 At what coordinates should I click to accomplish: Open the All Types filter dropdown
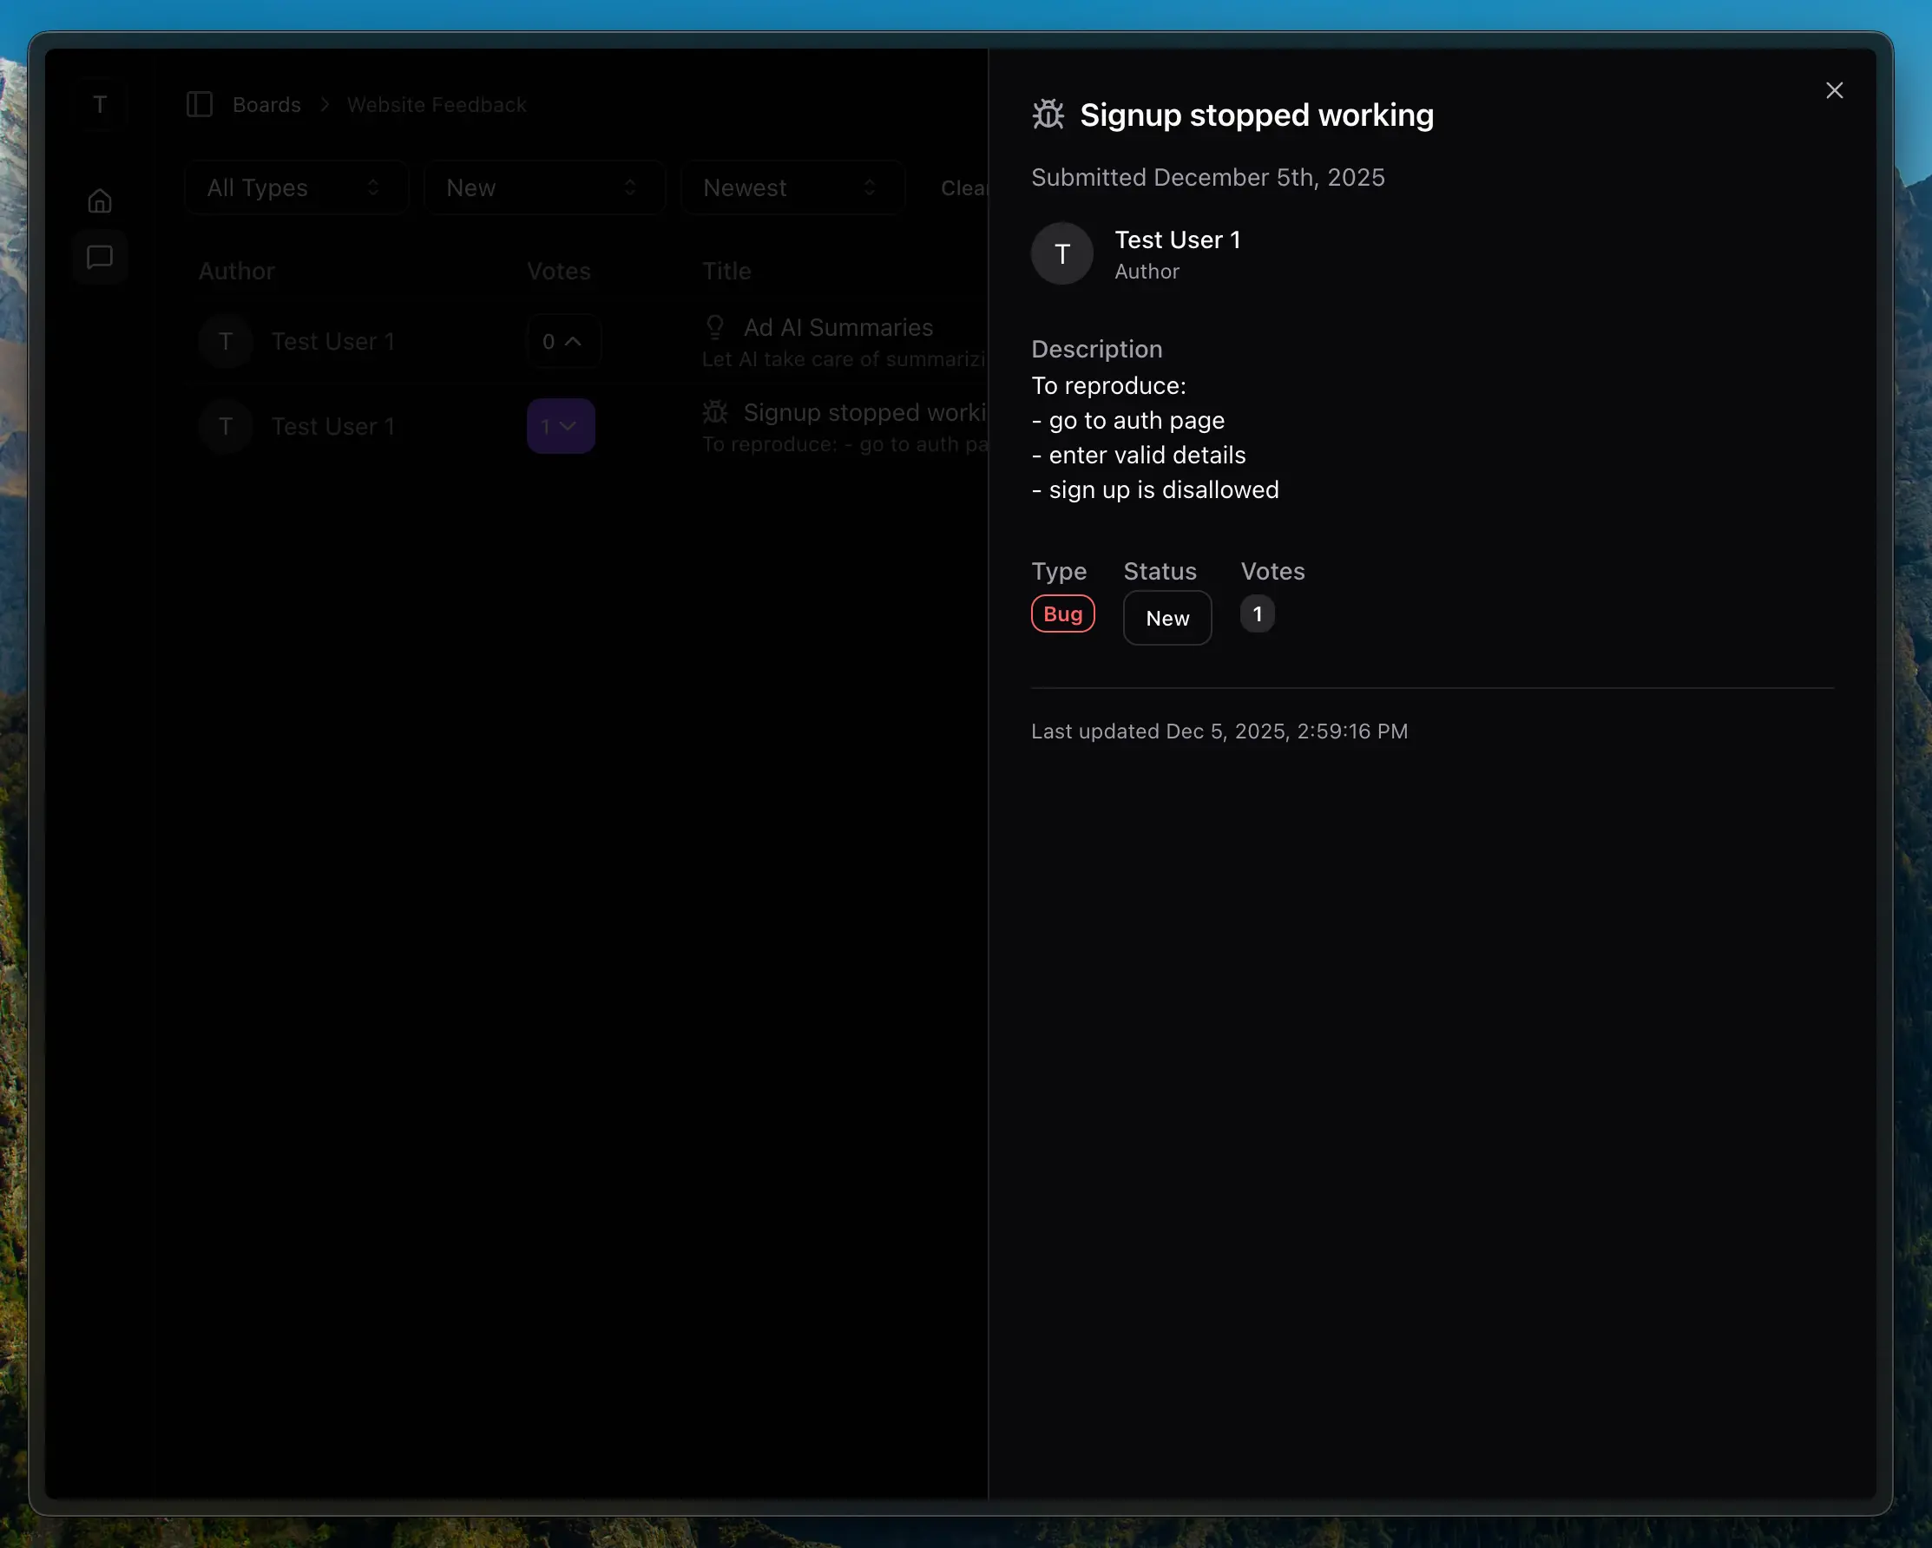[x=296, y=188]
